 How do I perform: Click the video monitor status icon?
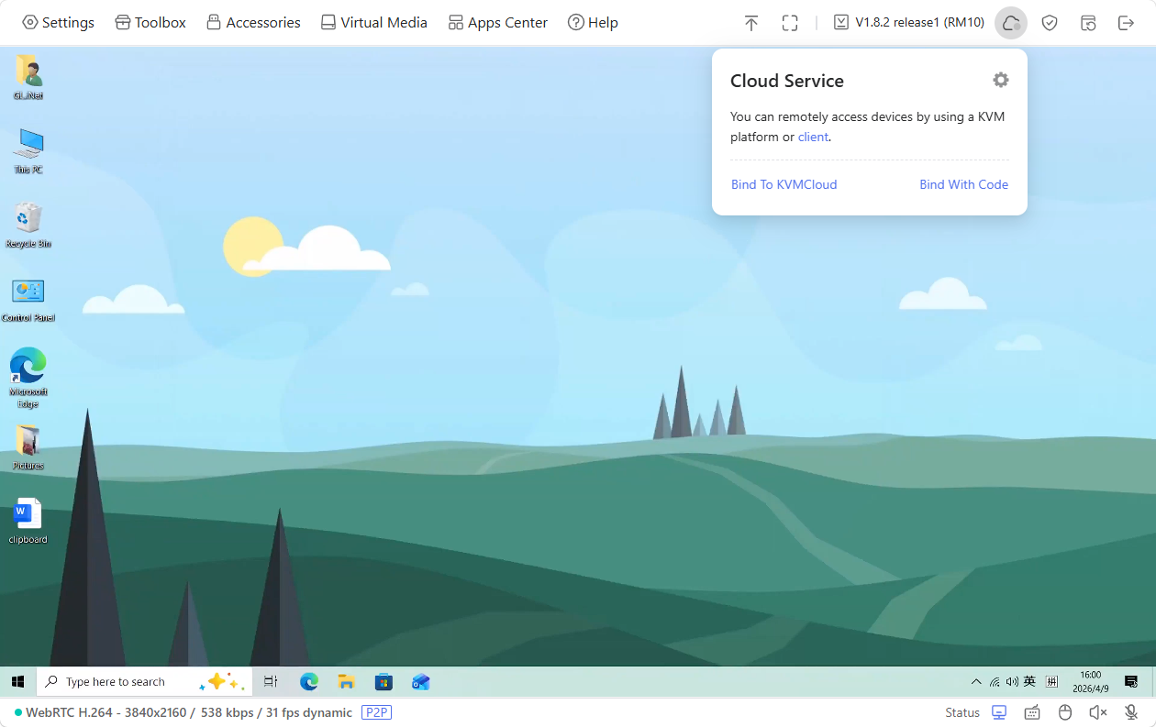[x=999, y=712]
